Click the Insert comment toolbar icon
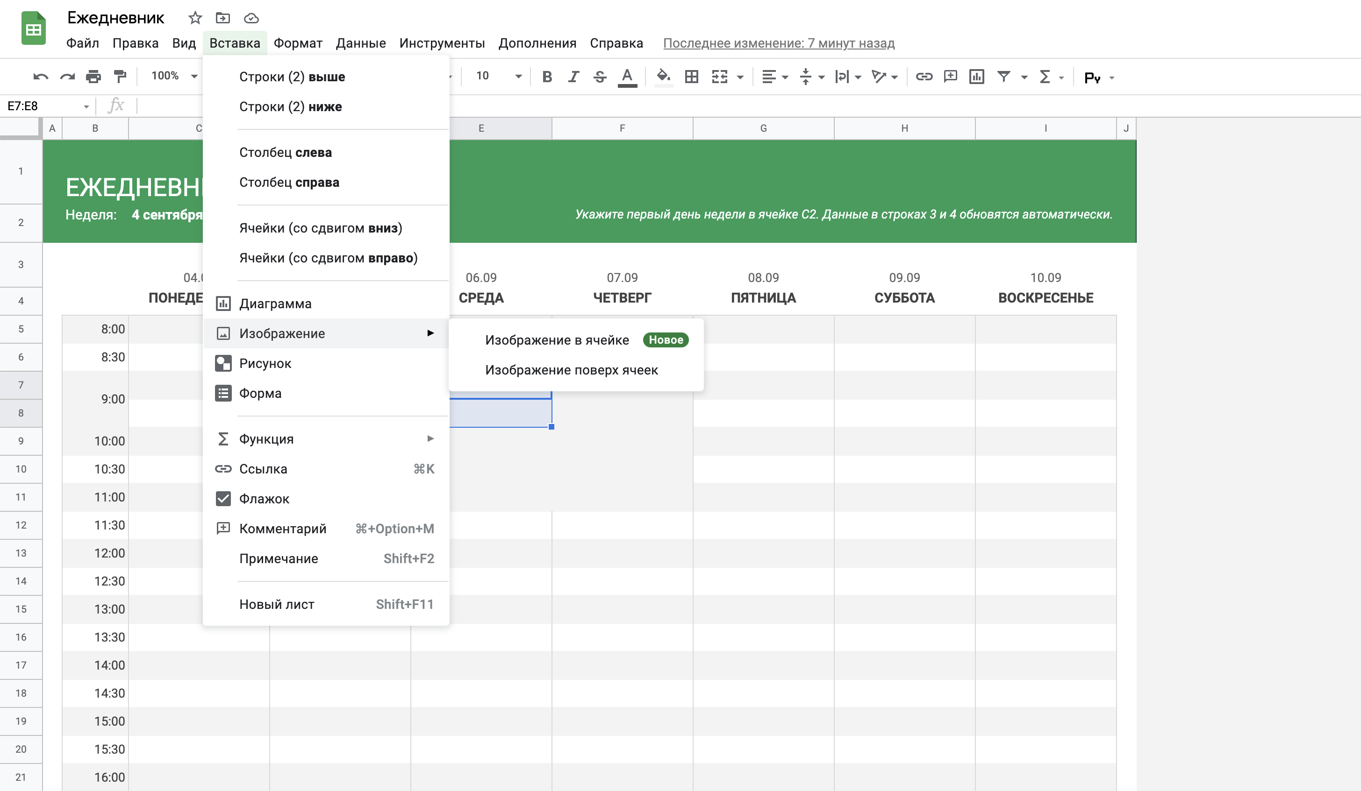This screenshot has height=791, width=1361. point(950,77)
